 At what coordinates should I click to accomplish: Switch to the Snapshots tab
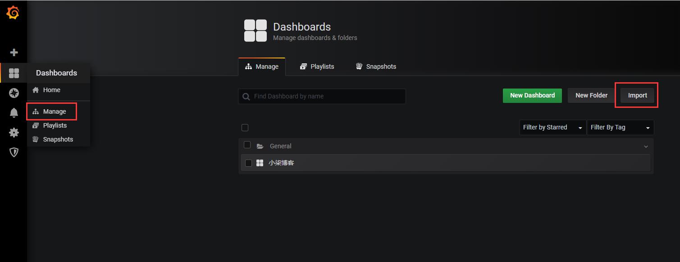tap(376, 67)
